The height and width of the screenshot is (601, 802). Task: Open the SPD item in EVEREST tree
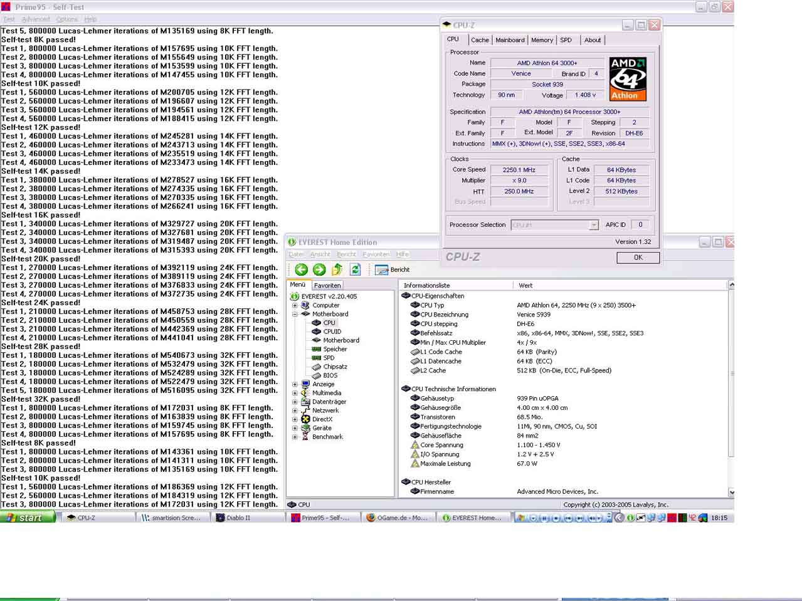[329, 358]
